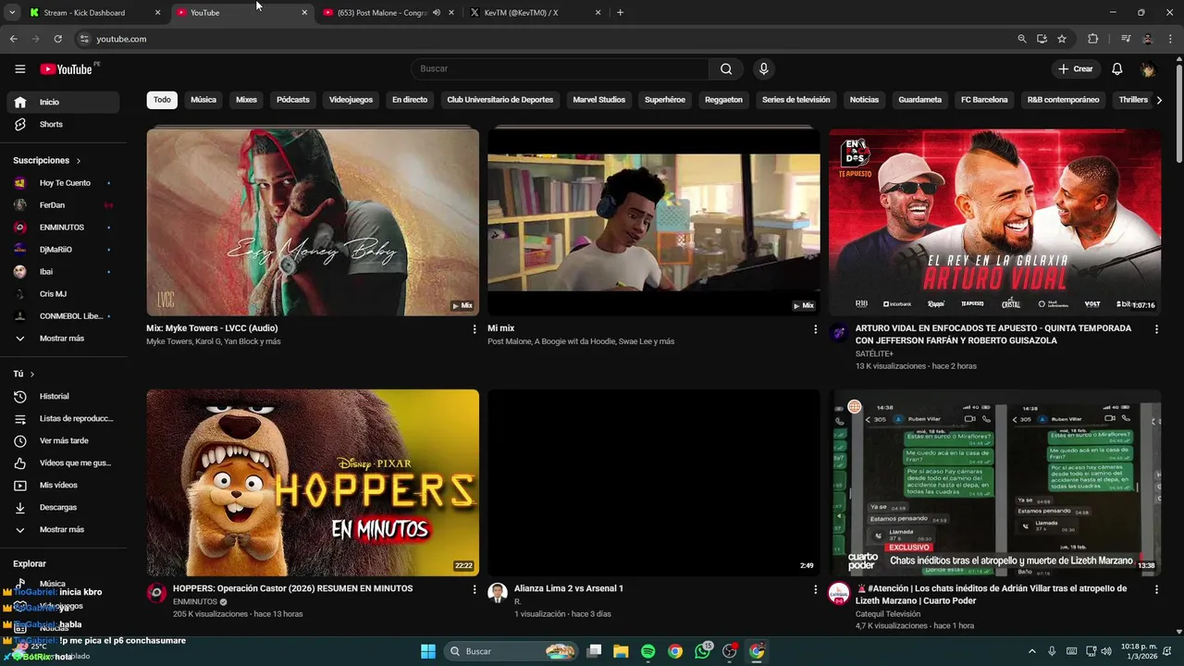
Task: Click the browser address bar
Action: point(546,39)
